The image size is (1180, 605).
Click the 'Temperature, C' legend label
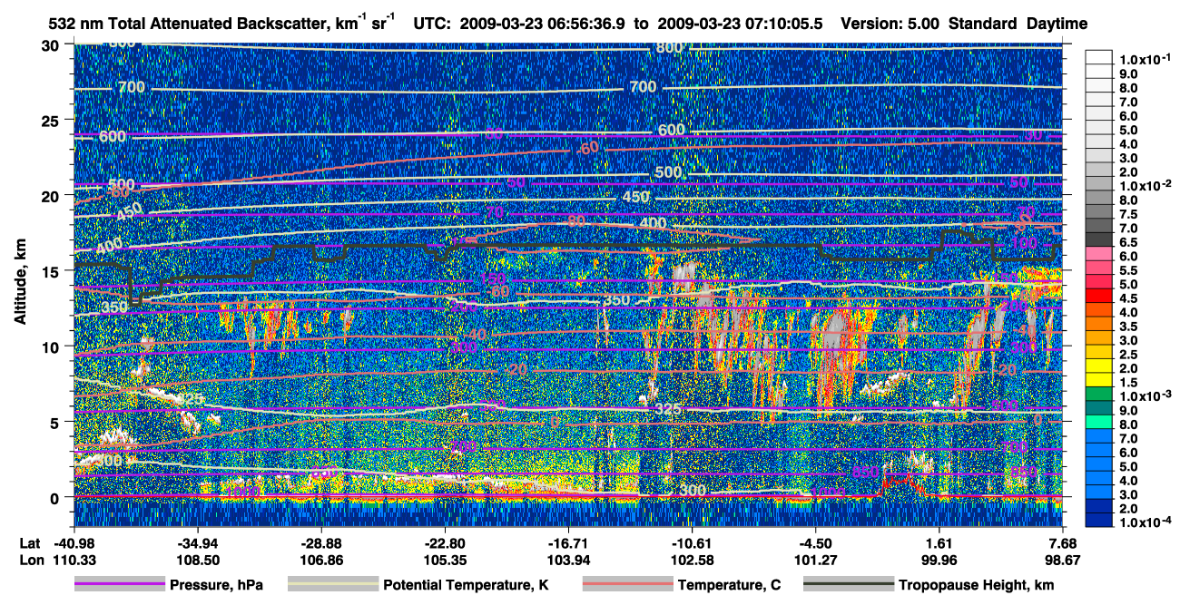(x=729, y=586)
